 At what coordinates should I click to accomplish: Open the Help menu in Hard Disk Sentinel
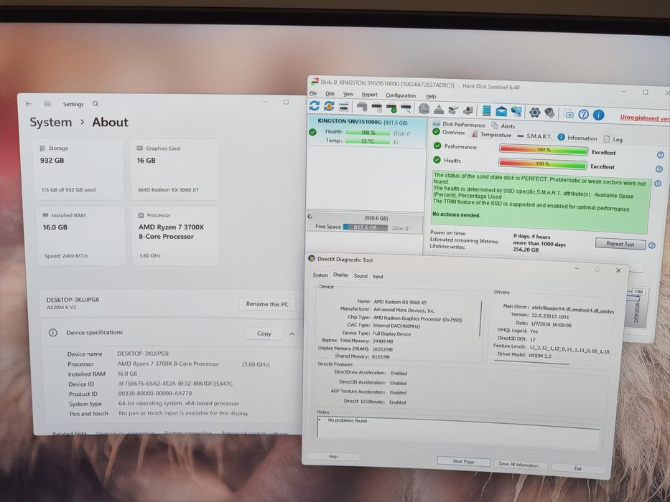(x=431, y=97)
